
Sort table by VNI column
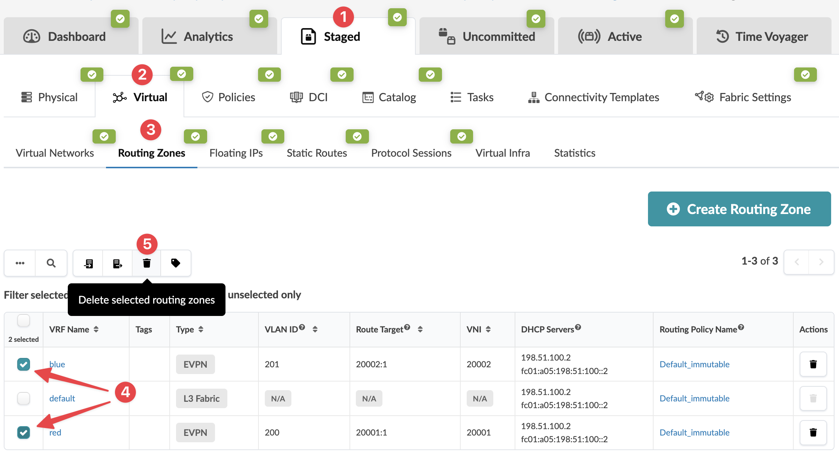488,329
